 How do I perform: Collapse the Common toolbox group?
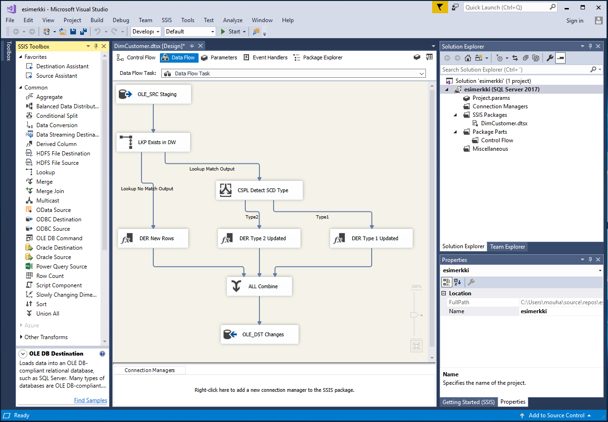click(x=20, y=88)
